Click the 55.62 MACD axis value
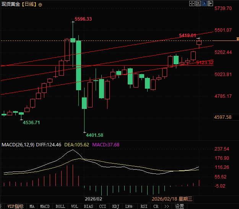This screenshot has height=209, width=239. (x=221, y=177)
